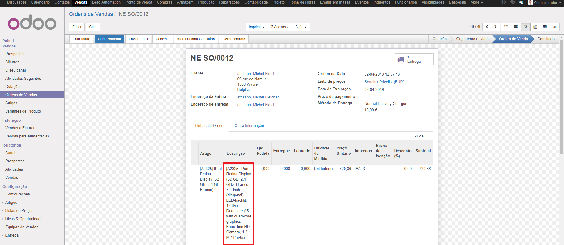Image resolution: width=564 pixels, height=245 pixels.
Task: Open the Imprimir dropdown
Action: pos(257,27)
